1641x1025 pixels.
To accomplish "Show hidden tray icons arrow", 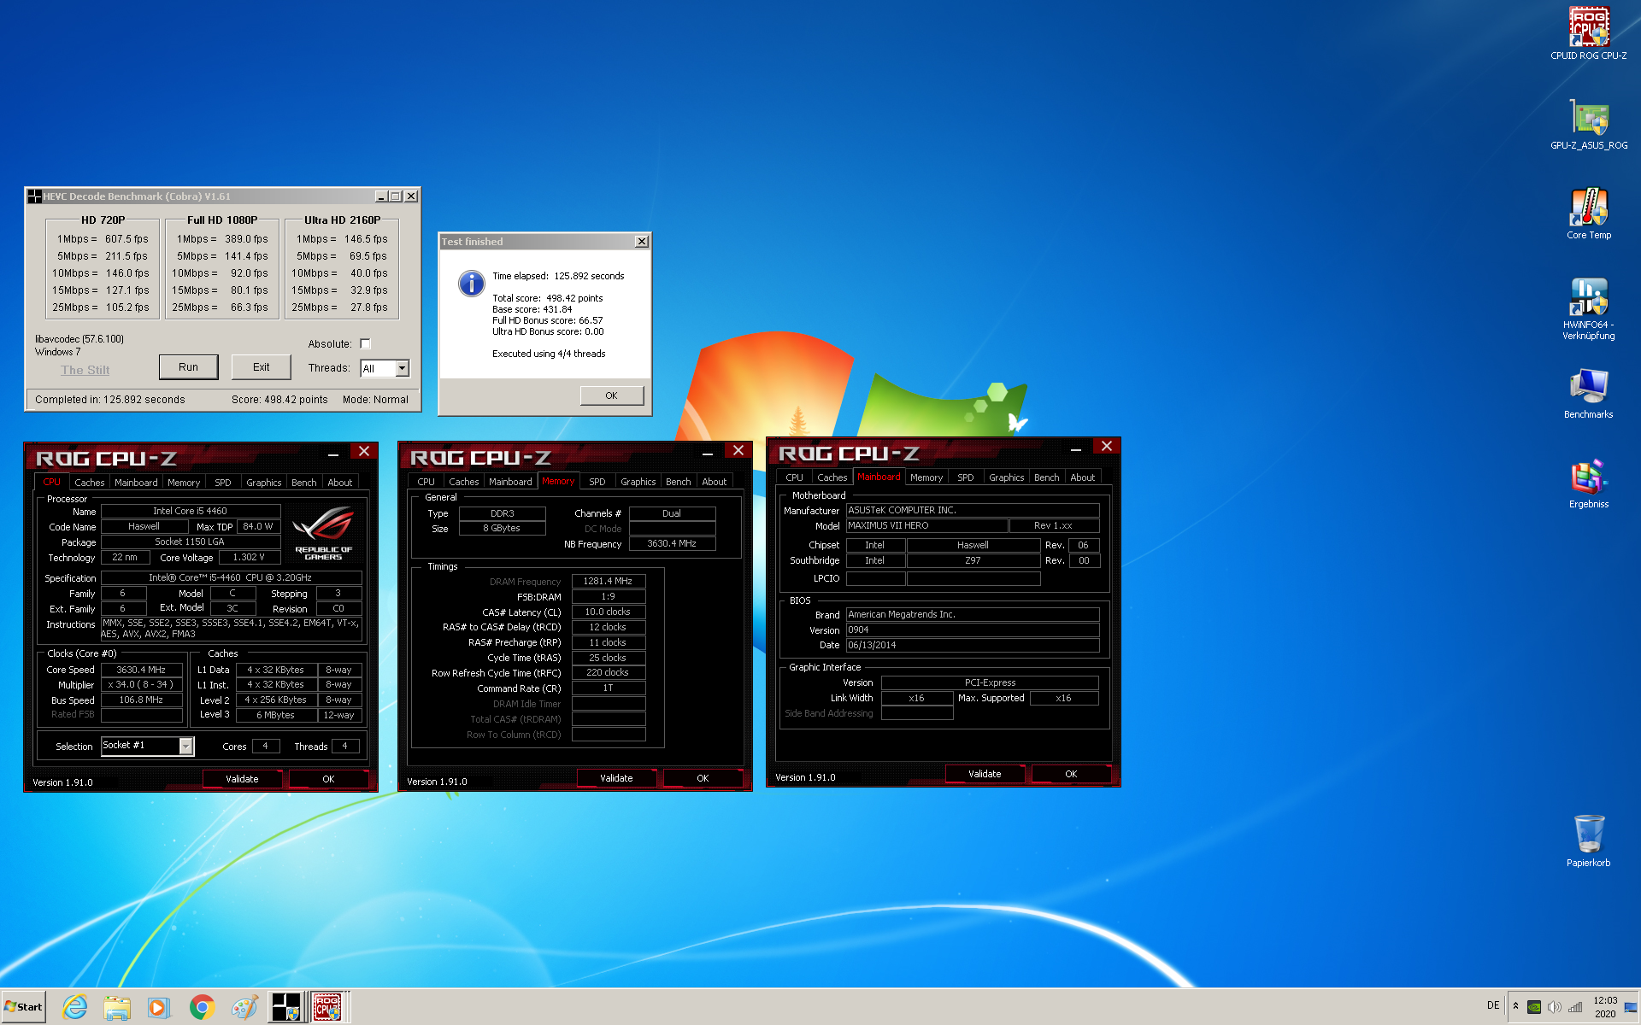I will click(x=1515, y=1006).
